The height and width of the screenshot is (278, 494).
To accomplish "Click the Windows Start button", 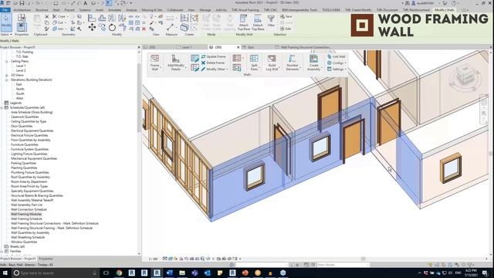I will click(x=5, y=273).
